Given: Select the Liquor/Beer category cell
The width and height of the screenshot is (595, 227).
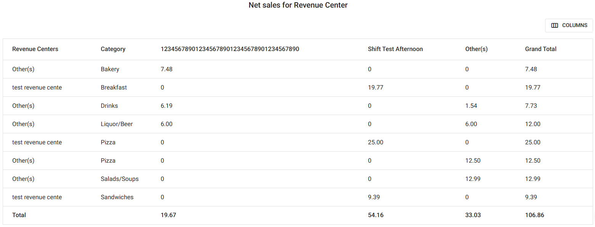Looking at the screenshot, I should tap(117, 124).
